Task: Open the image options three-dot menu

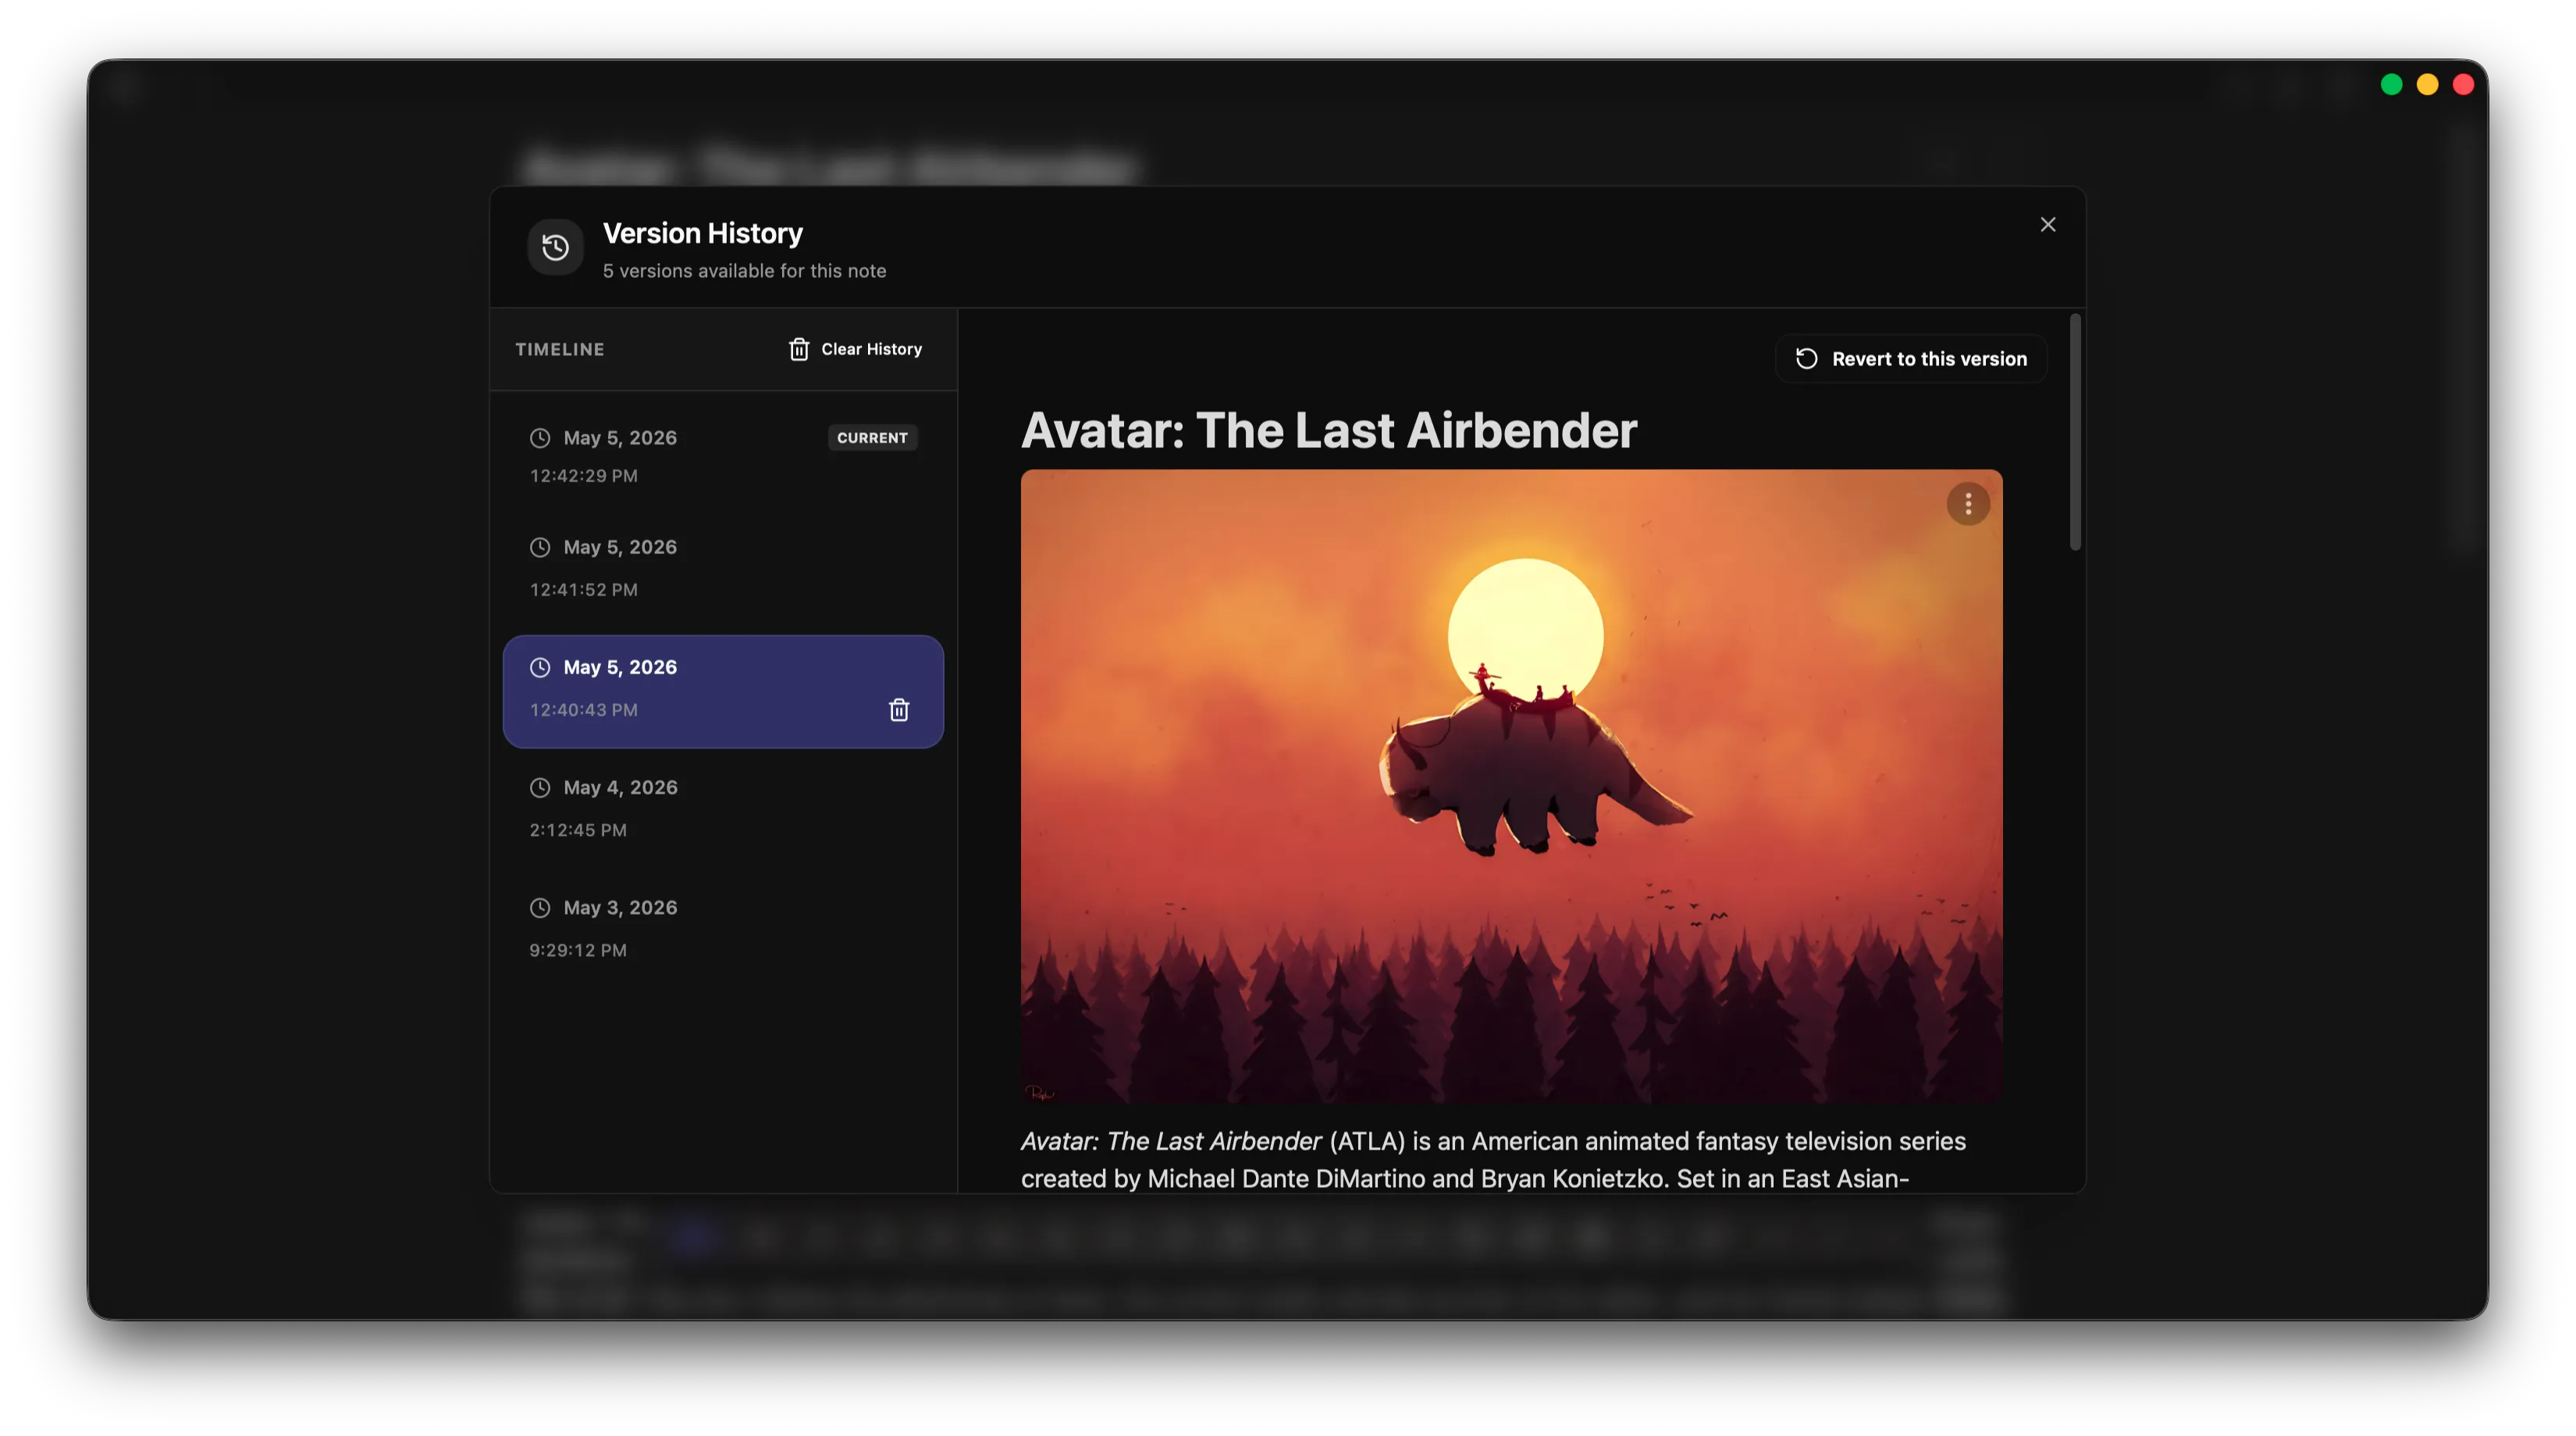Action: [1968, 504]
